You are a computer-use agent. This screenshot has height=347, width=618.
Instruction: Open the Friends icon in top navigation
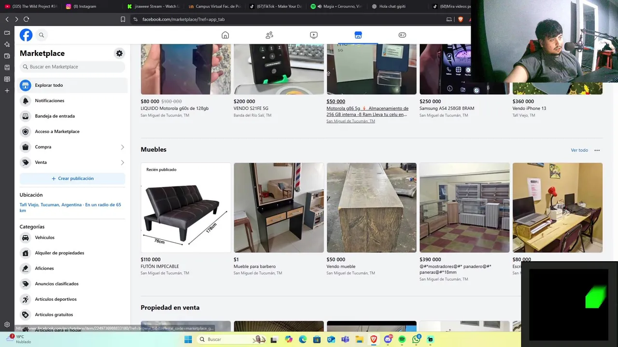[x=269, y=35]
